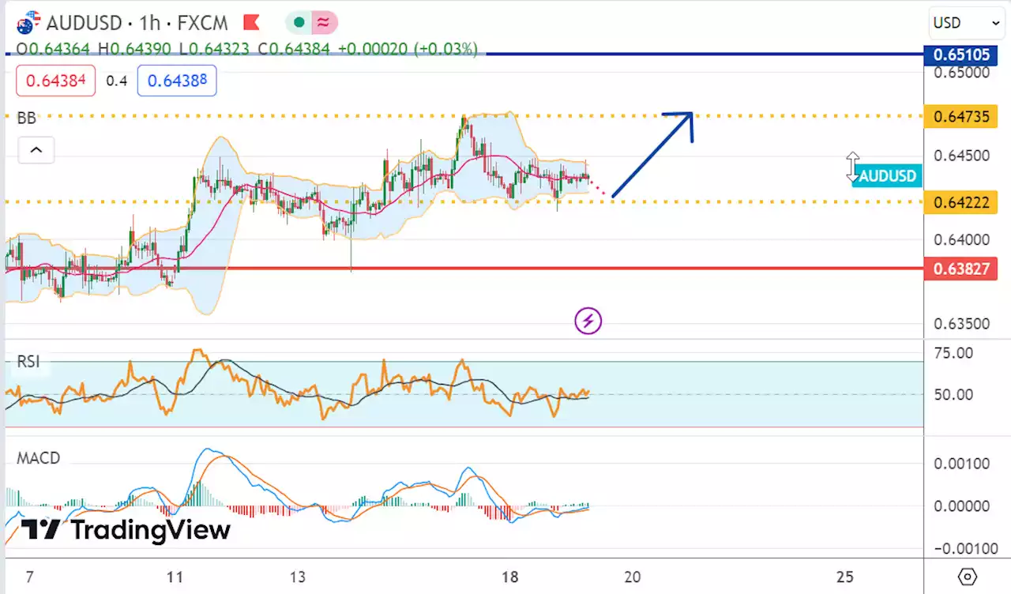This screenshot has height=594, width=1011.
Task: Click date label 11 on time axis
Action: tap(175, 577)
